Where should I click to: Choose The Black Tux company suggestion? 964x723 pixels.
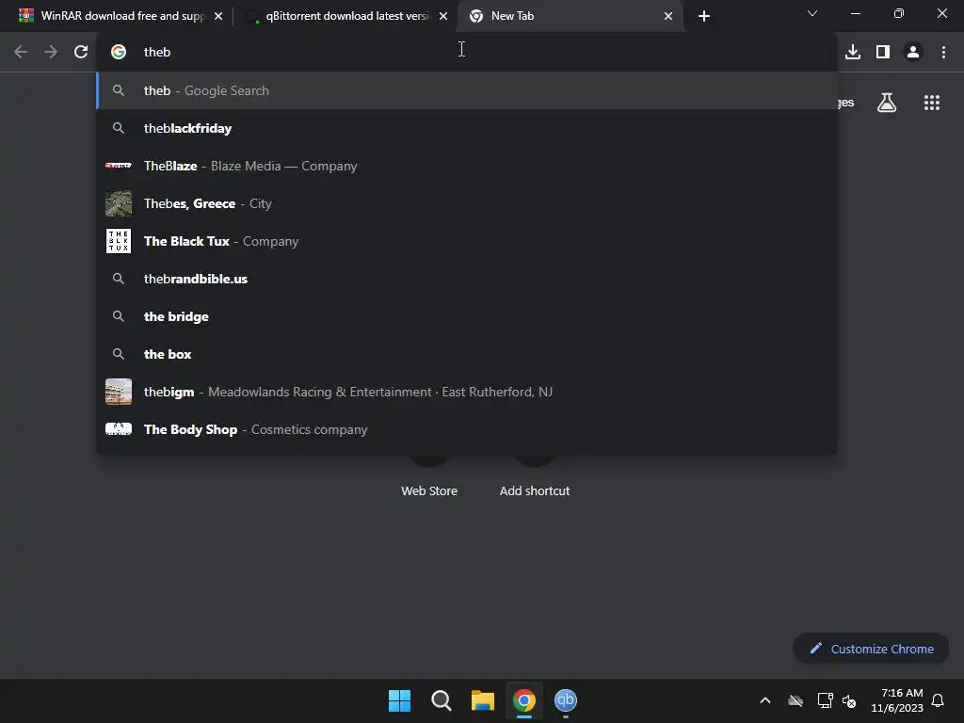tap(467, 241)
